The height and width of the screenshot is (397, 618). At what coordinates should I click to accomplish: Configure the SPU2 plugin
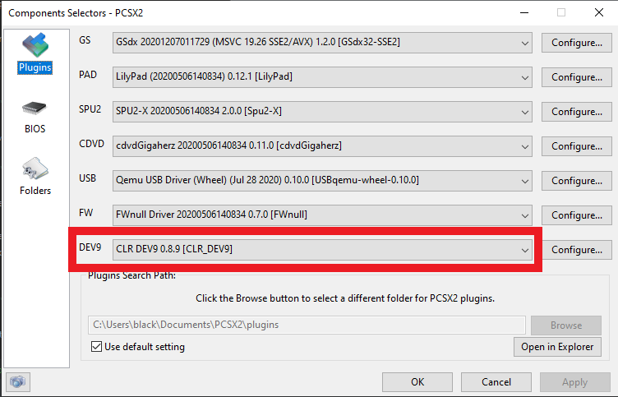point(576,112)
